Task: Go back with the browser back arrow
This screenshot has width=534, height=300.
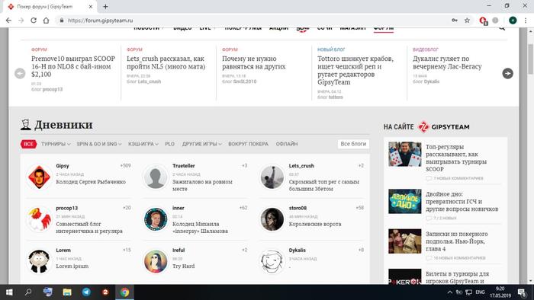Action: coord(8,21)
